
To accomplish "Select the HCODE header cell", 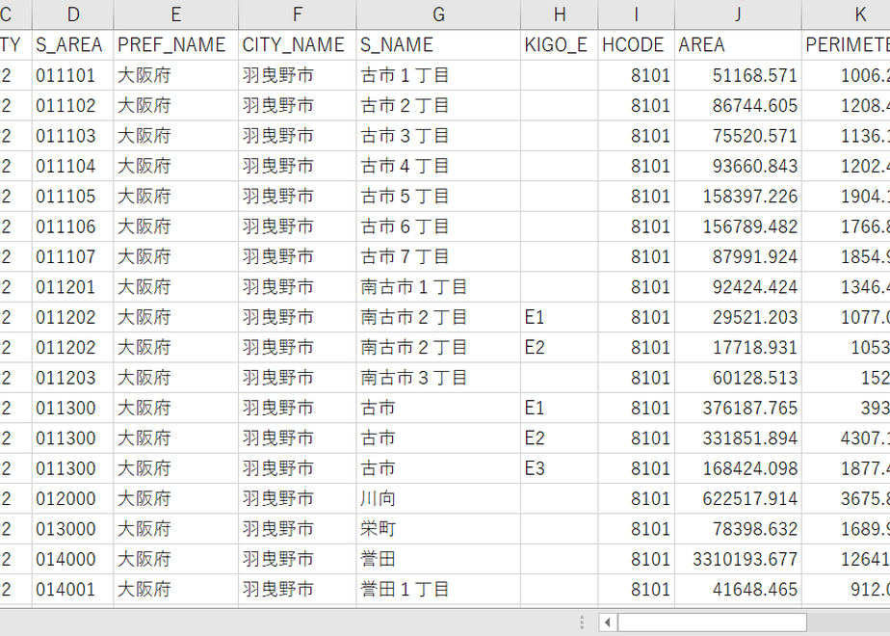I will [636, 45].
